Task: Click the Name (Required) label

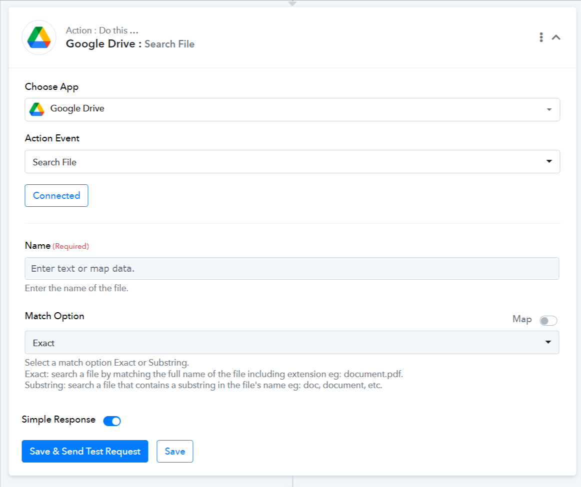Action: (56, 246)
